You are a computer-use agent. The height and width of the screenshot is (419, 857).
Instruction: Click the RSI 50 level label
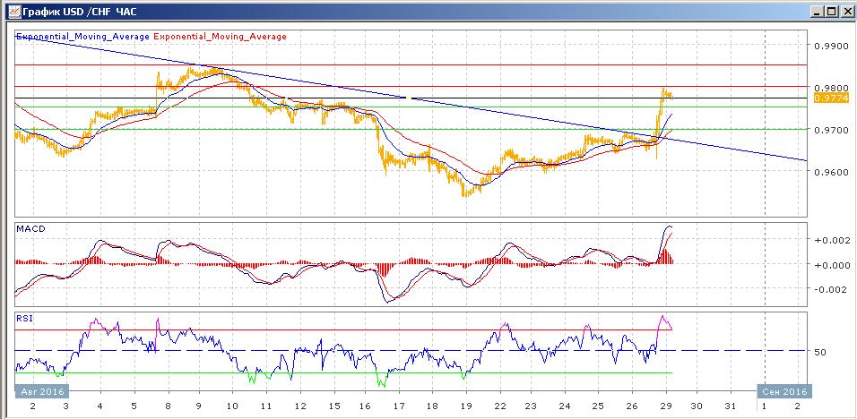click(x=819, y=352)
